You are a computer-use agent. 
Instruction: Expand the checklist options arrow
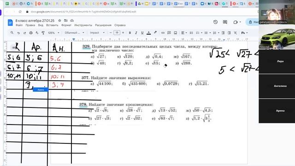(x=201, y=33)
